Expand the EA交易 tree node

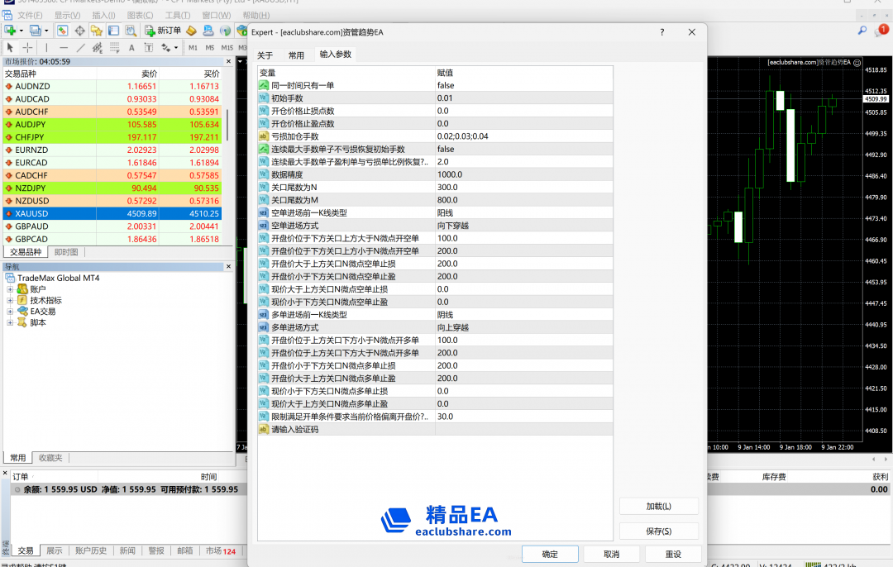click(11, 312)
